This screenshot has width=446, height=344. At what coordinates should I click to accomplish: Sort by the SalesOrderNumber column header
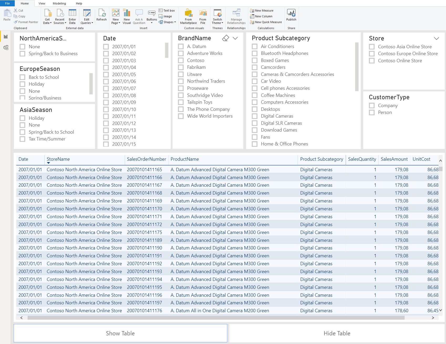(147, 159)
